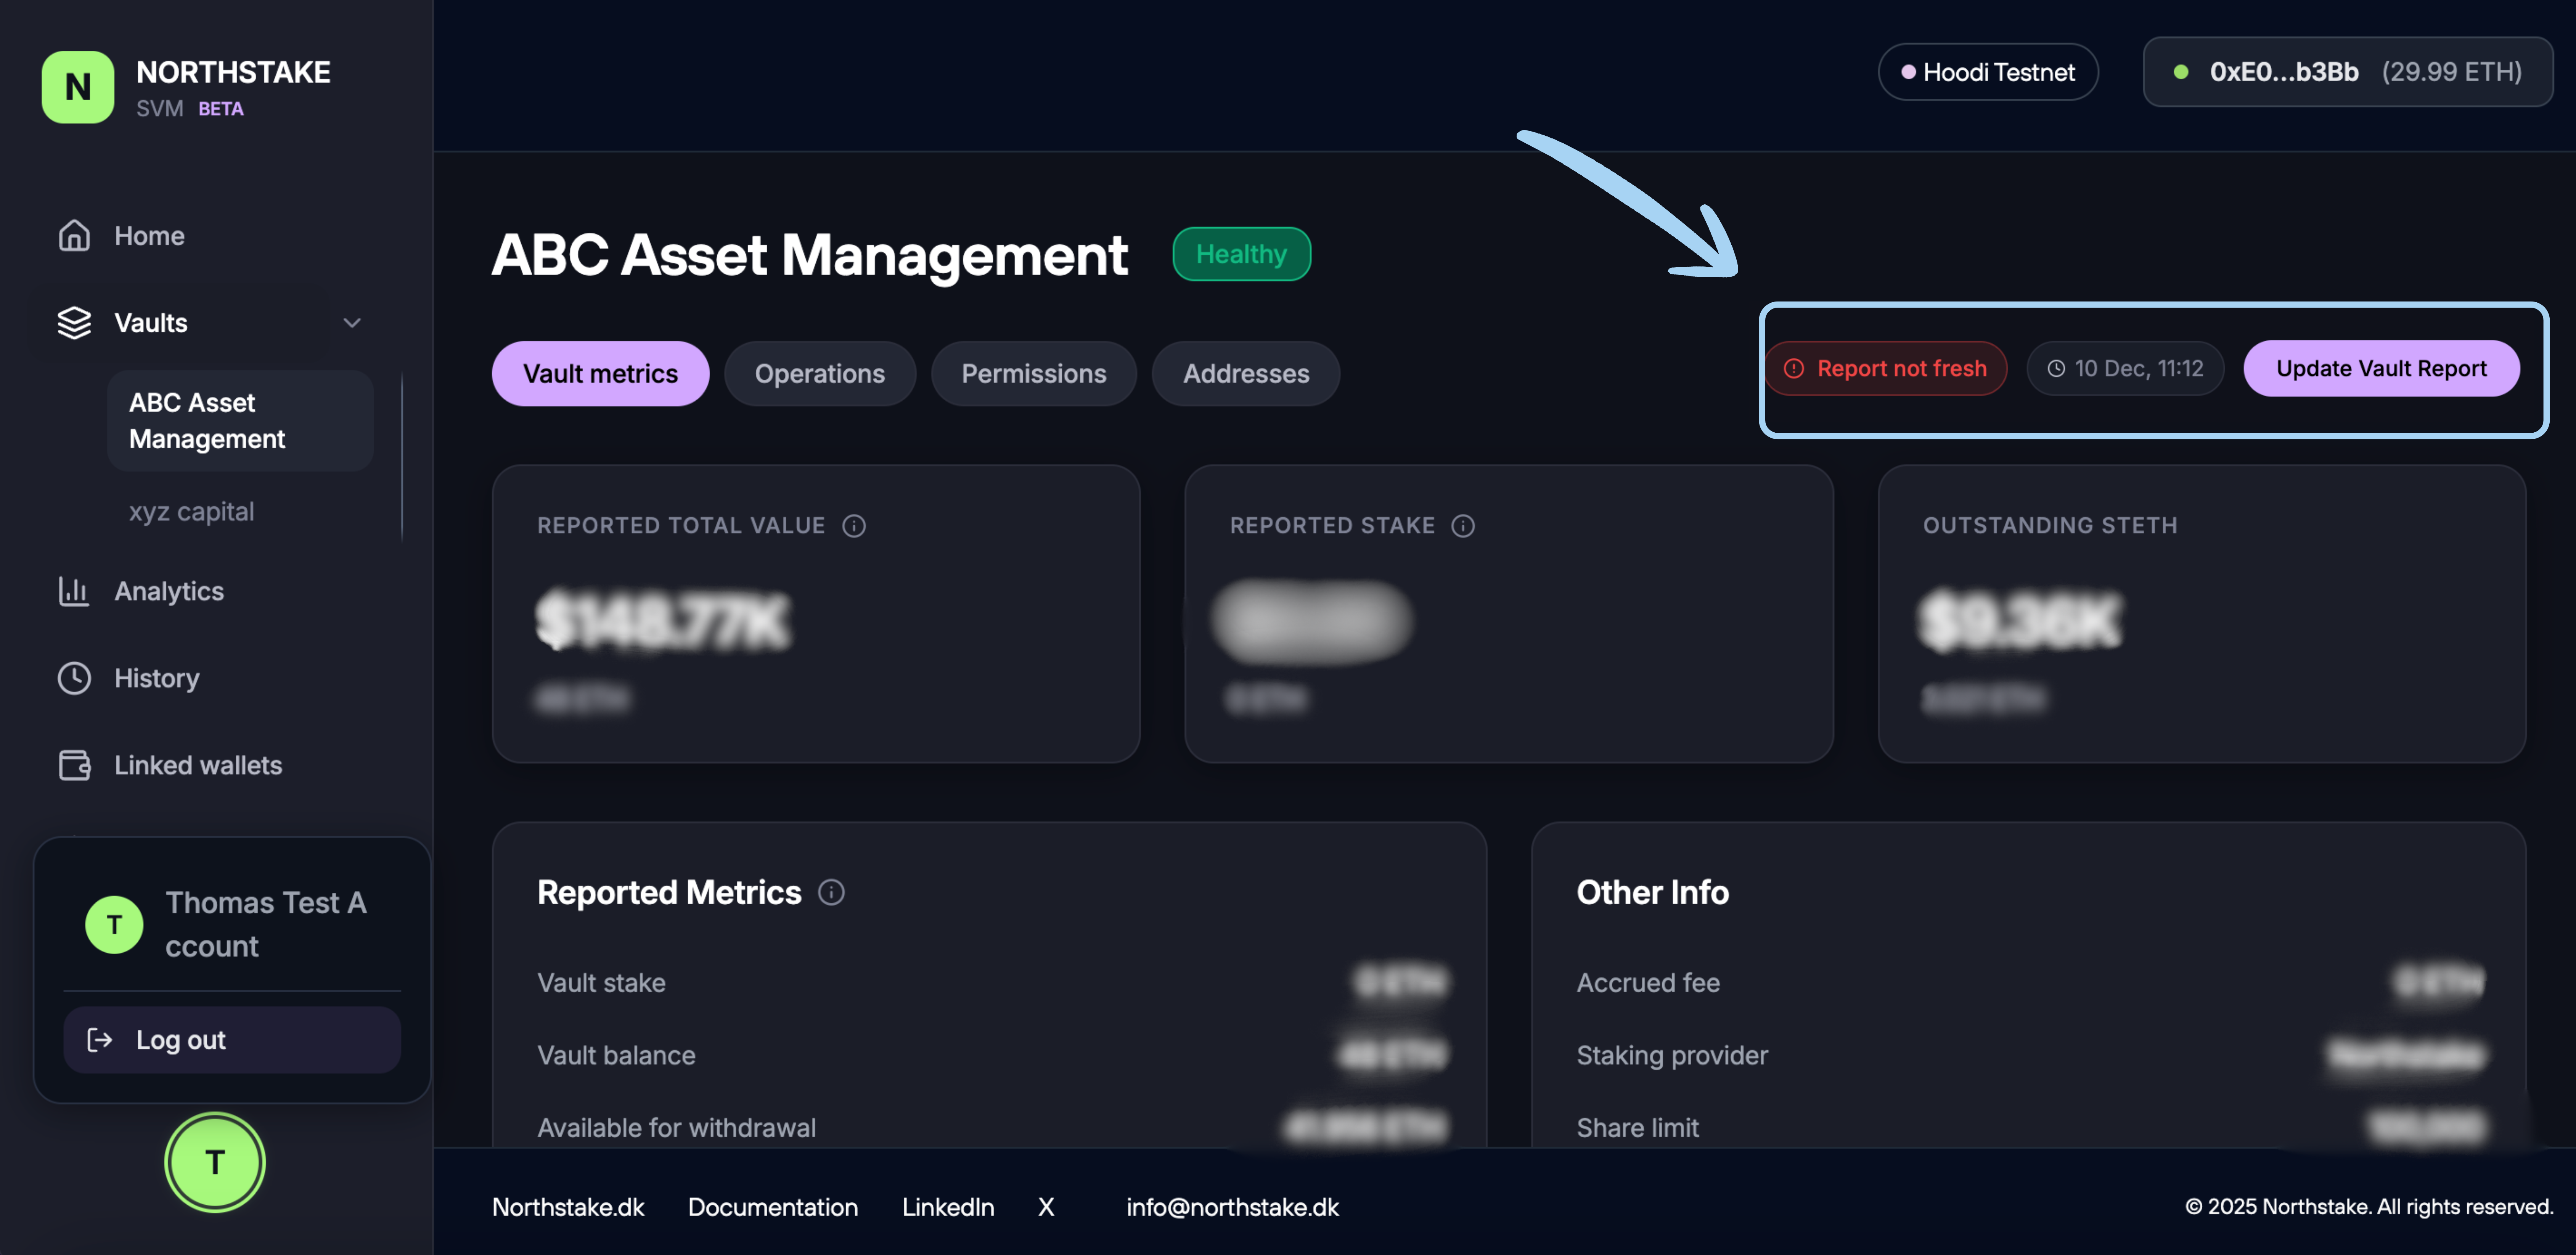The height and width of the screenshot is (1255, 2576).
Task: Click the Linked wallets wallet icon
Action: click(x=74, y=765)
